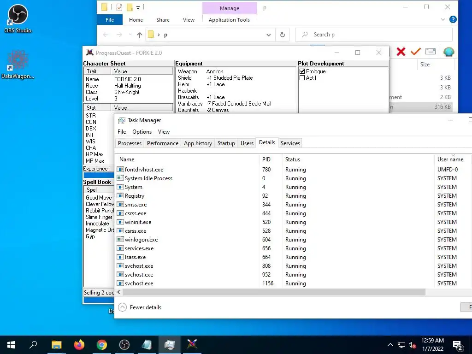The width and height of the screenshot is (472, 354).
Task: Launch Firefox from taskbar
Action: coord(79,345)
